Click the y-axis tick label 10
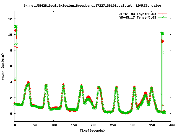Screen dimensions: 177x133 (10, 35)
